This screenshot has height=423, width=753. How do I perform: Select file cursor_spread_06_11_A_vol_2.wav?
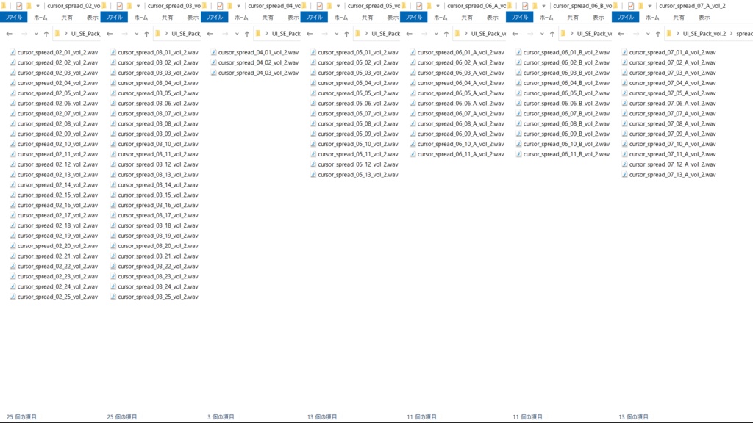click(x=457, y=154)
